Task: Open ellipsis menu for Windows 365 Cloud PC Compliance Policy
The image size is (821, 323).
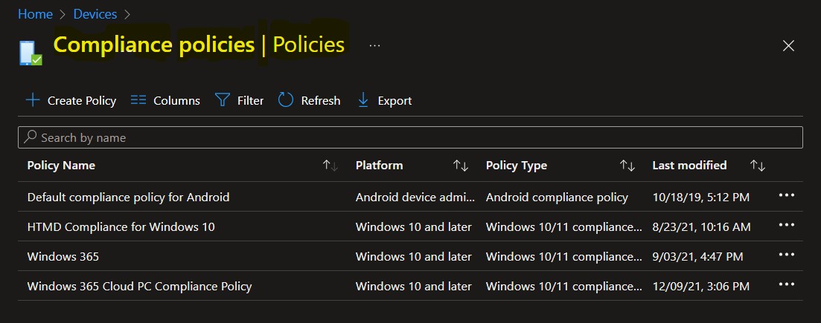Action: pos(787,285)
